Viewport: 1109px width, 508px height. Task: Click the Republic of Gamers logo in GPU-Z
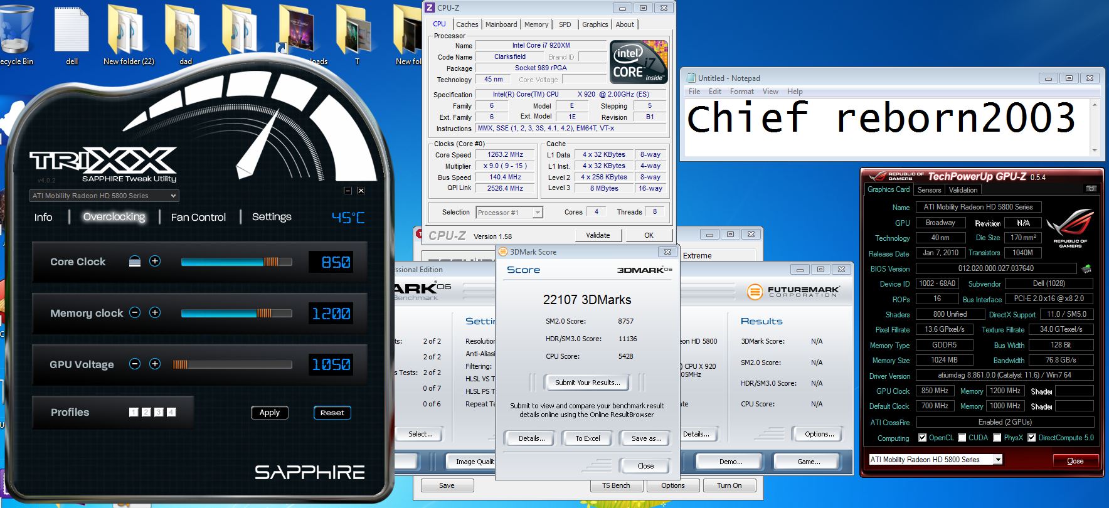1070,230
